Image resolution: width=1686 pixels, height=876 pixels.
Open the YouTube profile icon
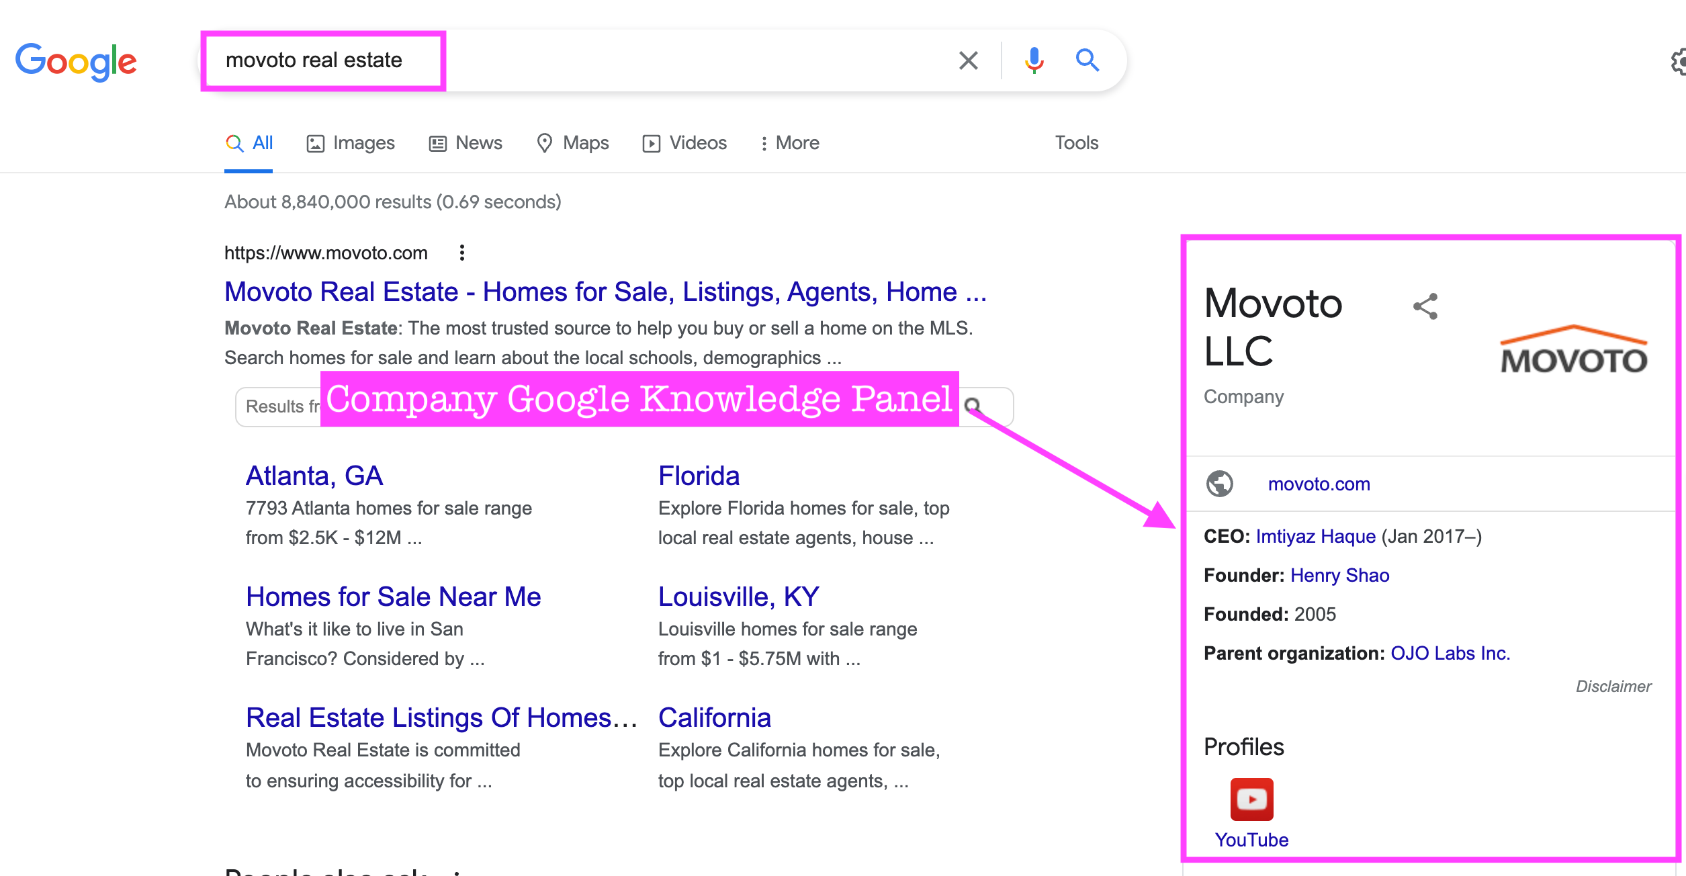pos(1251,799)
